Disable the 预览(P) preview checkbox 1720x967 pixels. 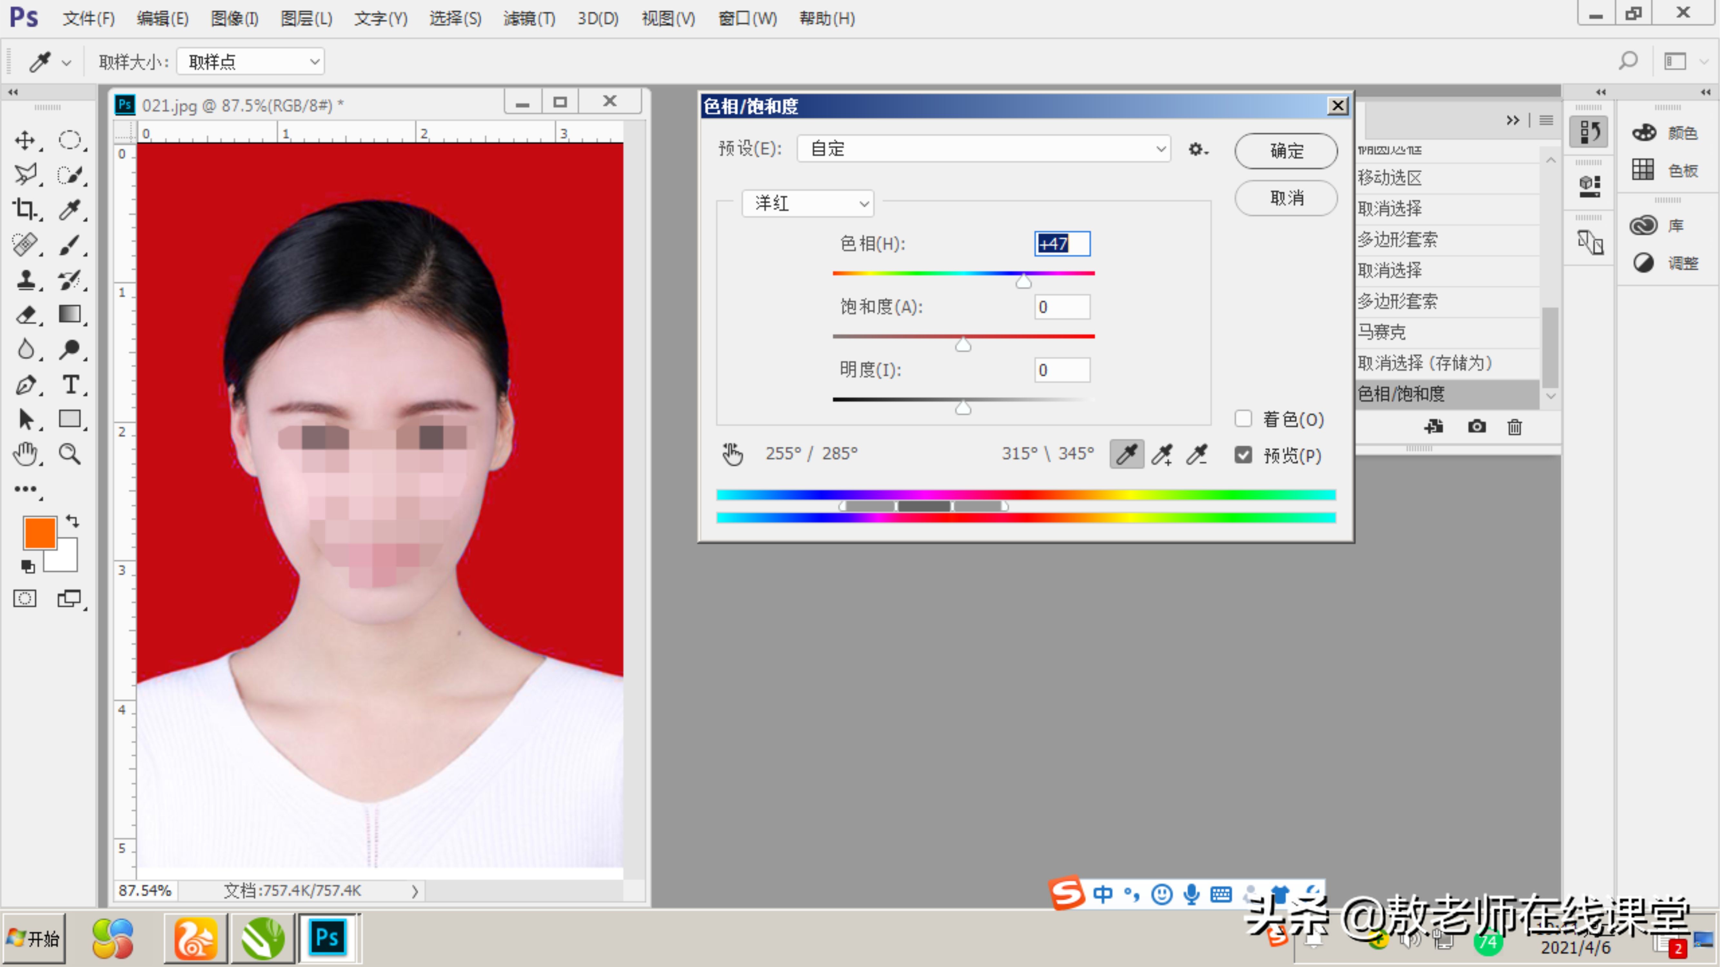[x=1243, y=454]
